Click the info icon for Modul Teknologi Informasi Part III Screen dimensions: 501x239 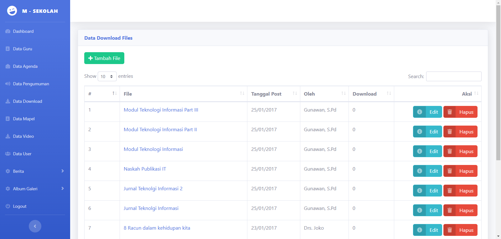420,112
